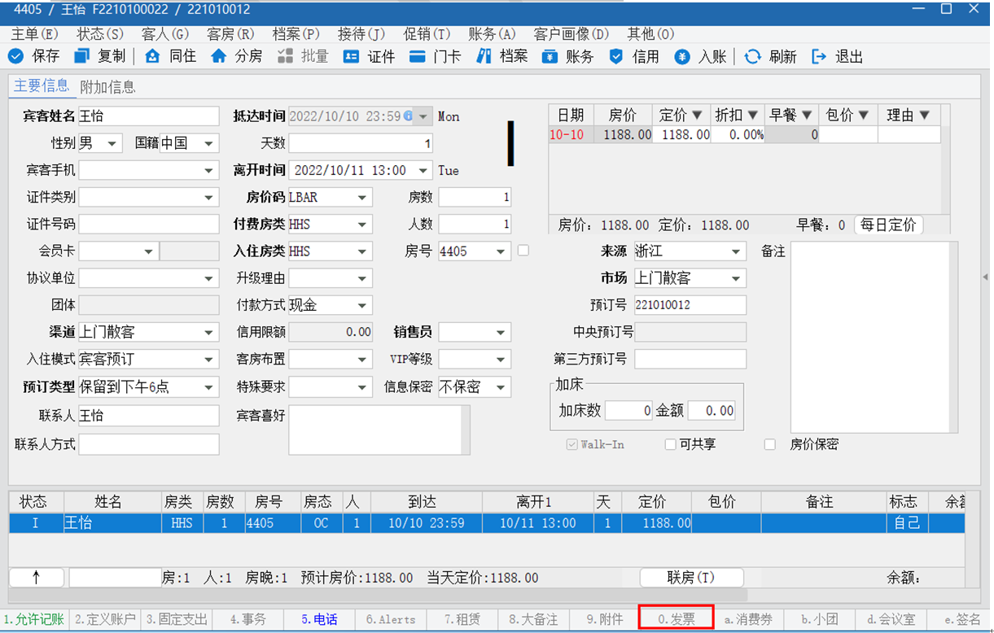This screenshot has width=994, height=633.
Task: Click the 每日定价 button
Action: pos(888,225)
